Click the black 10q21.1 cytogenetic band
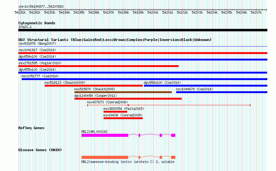 (143, 30)
